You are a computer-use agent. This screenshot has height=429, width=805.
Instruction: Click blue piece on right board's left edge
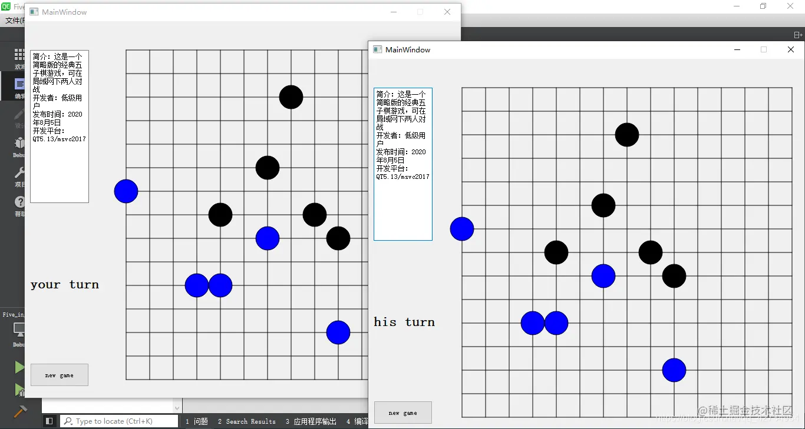tap(462, 229)
